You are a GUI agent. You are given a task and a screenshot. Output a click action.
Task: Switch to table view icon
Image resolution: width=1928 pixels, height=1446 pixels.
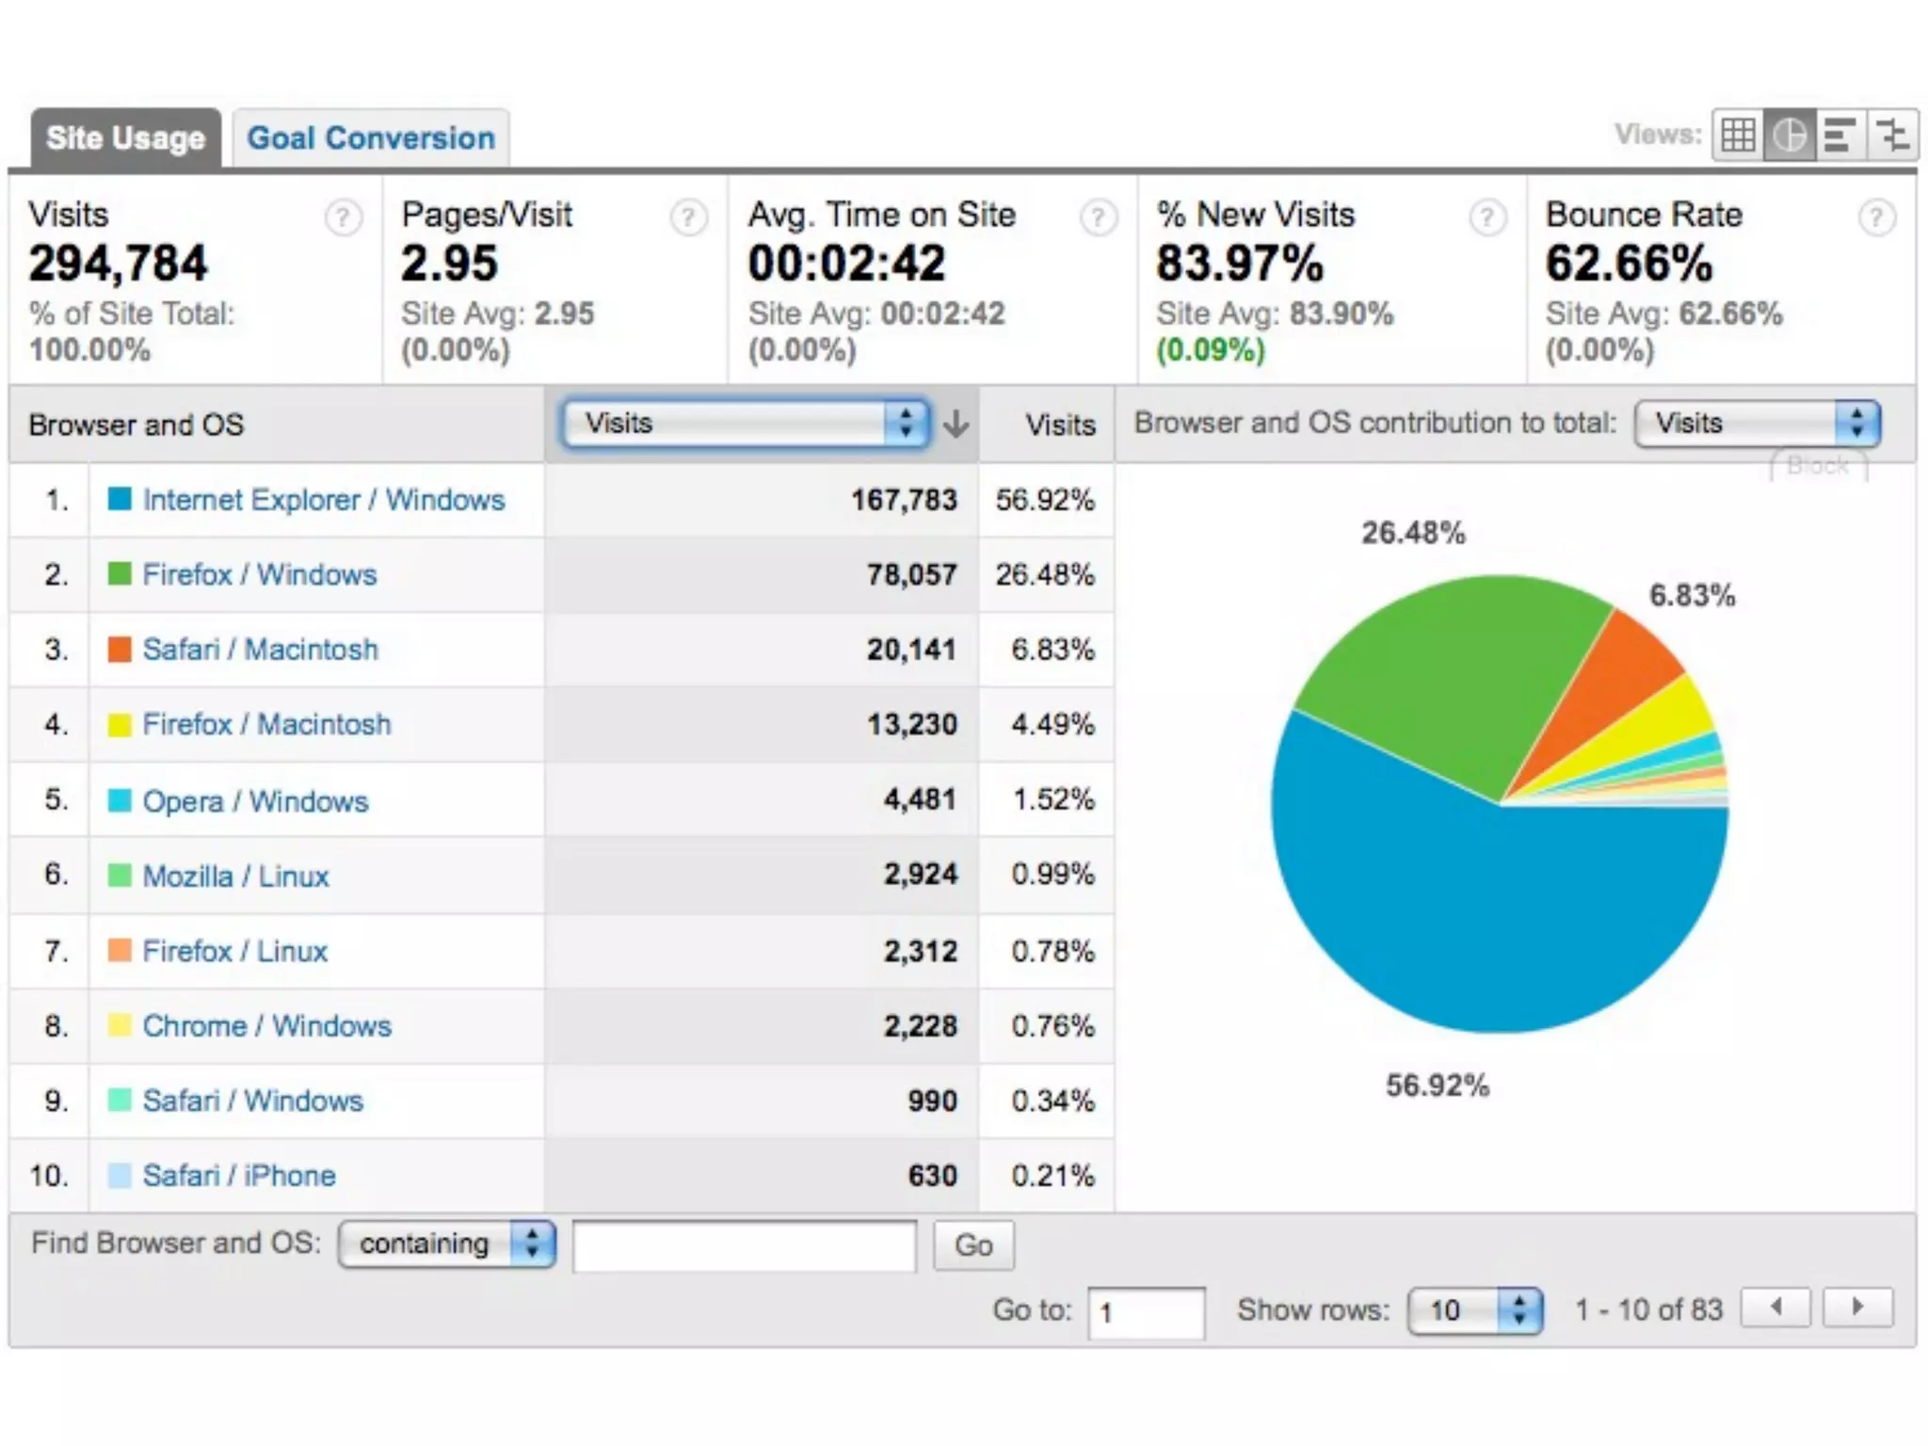coord(1738,136)
